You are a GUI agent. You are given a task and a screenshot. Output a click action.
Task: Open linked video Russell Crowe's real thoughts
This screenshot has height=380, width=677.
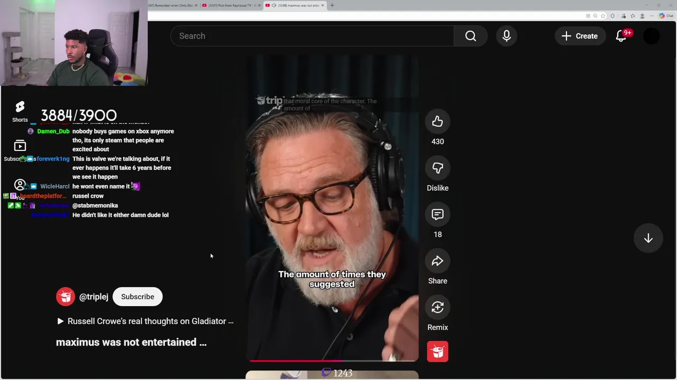[145, 321]
